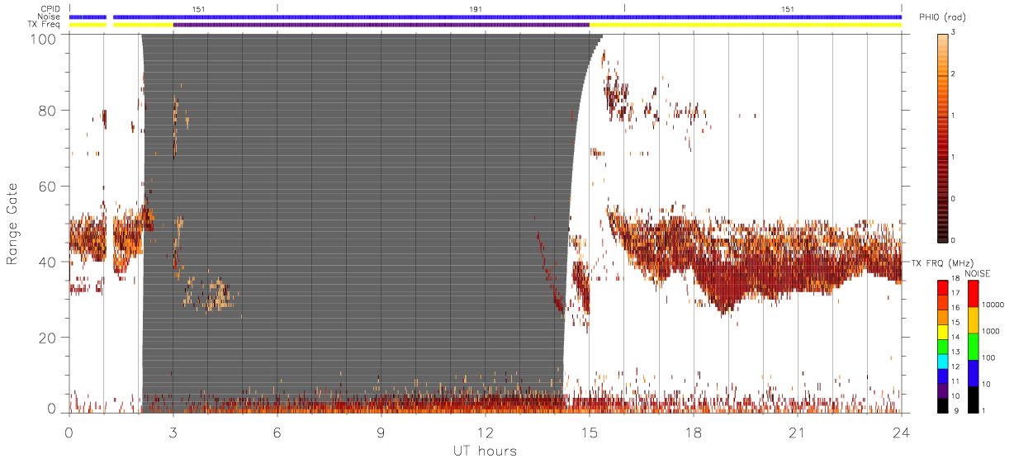Pick the yellow 14-15 MHz TX FRQ swatch

point(942,331)
